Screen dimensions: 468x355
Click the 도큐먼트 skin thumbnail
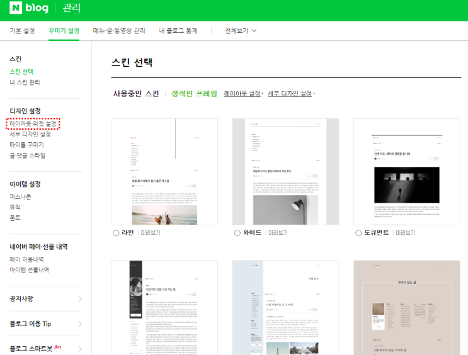pos(407,172)
